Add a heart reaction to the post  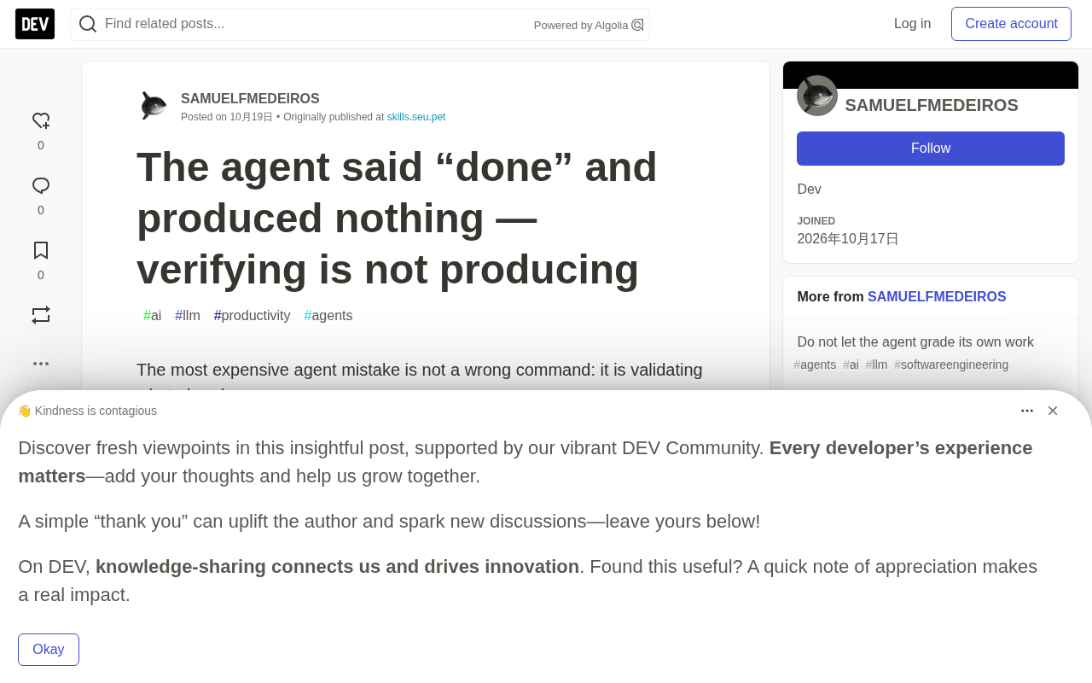point(41,121)
